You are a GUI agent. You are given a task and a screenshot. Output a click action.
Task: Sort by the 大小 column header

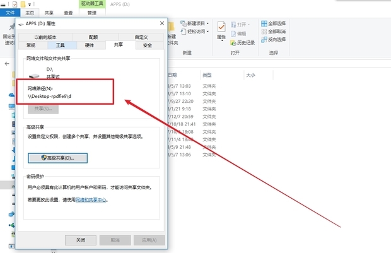coord(250,75)
